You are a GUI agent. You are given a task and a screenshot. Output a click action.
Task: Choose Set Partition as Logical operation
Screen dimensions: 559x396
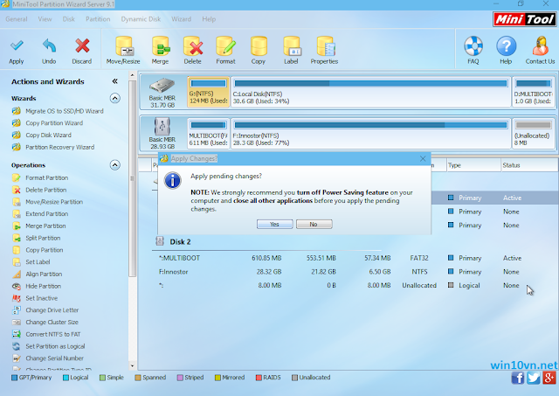tap(55, 346)
